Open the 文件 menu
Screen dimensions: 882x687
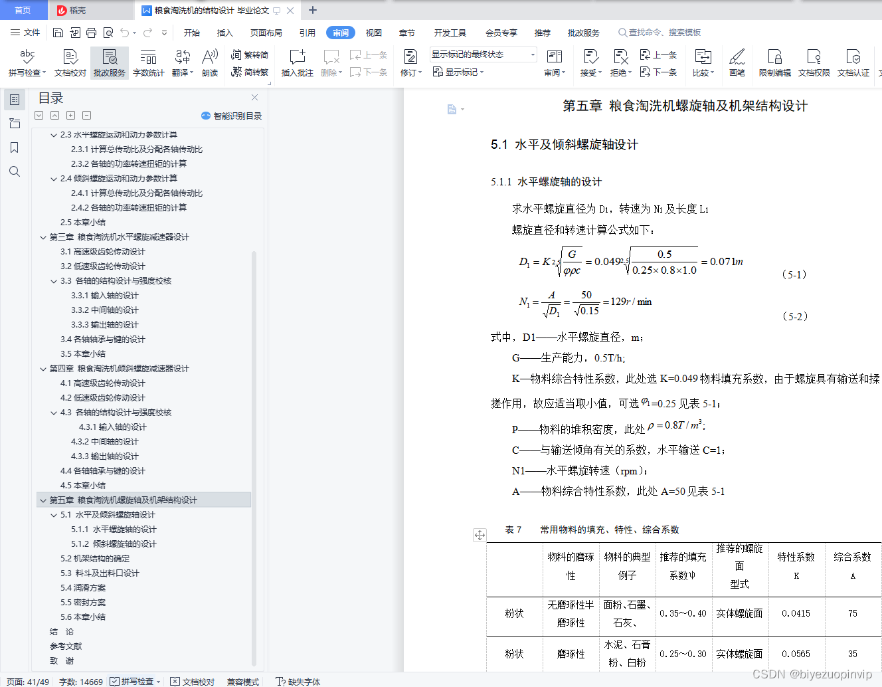(x=25, y=33)
